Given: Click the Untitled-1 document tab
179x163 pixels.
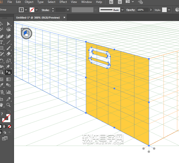Looking at the screenshot, I should coord(38,18).
